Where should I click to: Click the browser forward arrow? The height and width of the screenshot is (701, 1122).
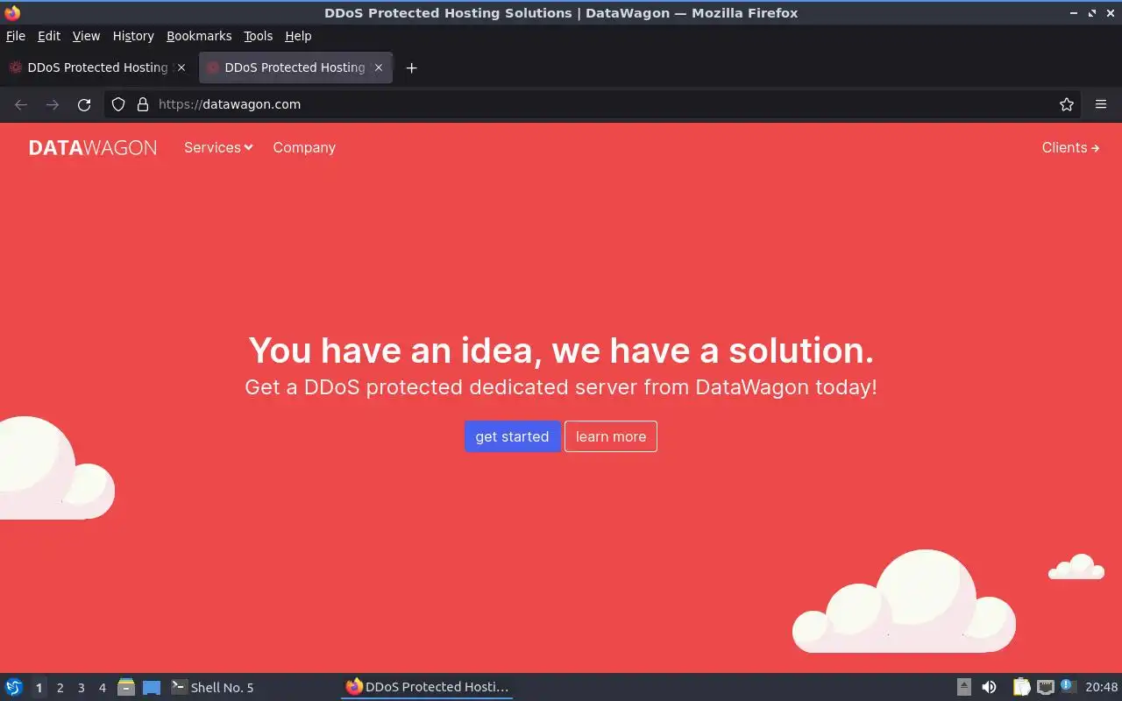53,104
